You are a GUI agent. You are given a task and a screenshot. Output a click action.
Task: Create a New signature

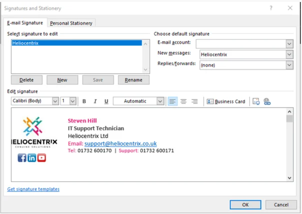[62, 80]
